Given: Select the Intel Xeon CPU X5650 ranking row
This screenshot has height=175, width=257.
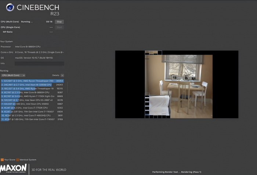Looking at the screenshot, I should (32, 104).
